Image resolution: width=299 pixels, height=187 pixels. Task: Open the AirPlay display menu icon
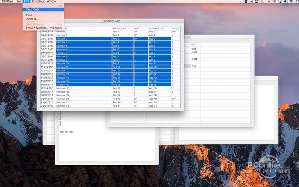(280, 1)
